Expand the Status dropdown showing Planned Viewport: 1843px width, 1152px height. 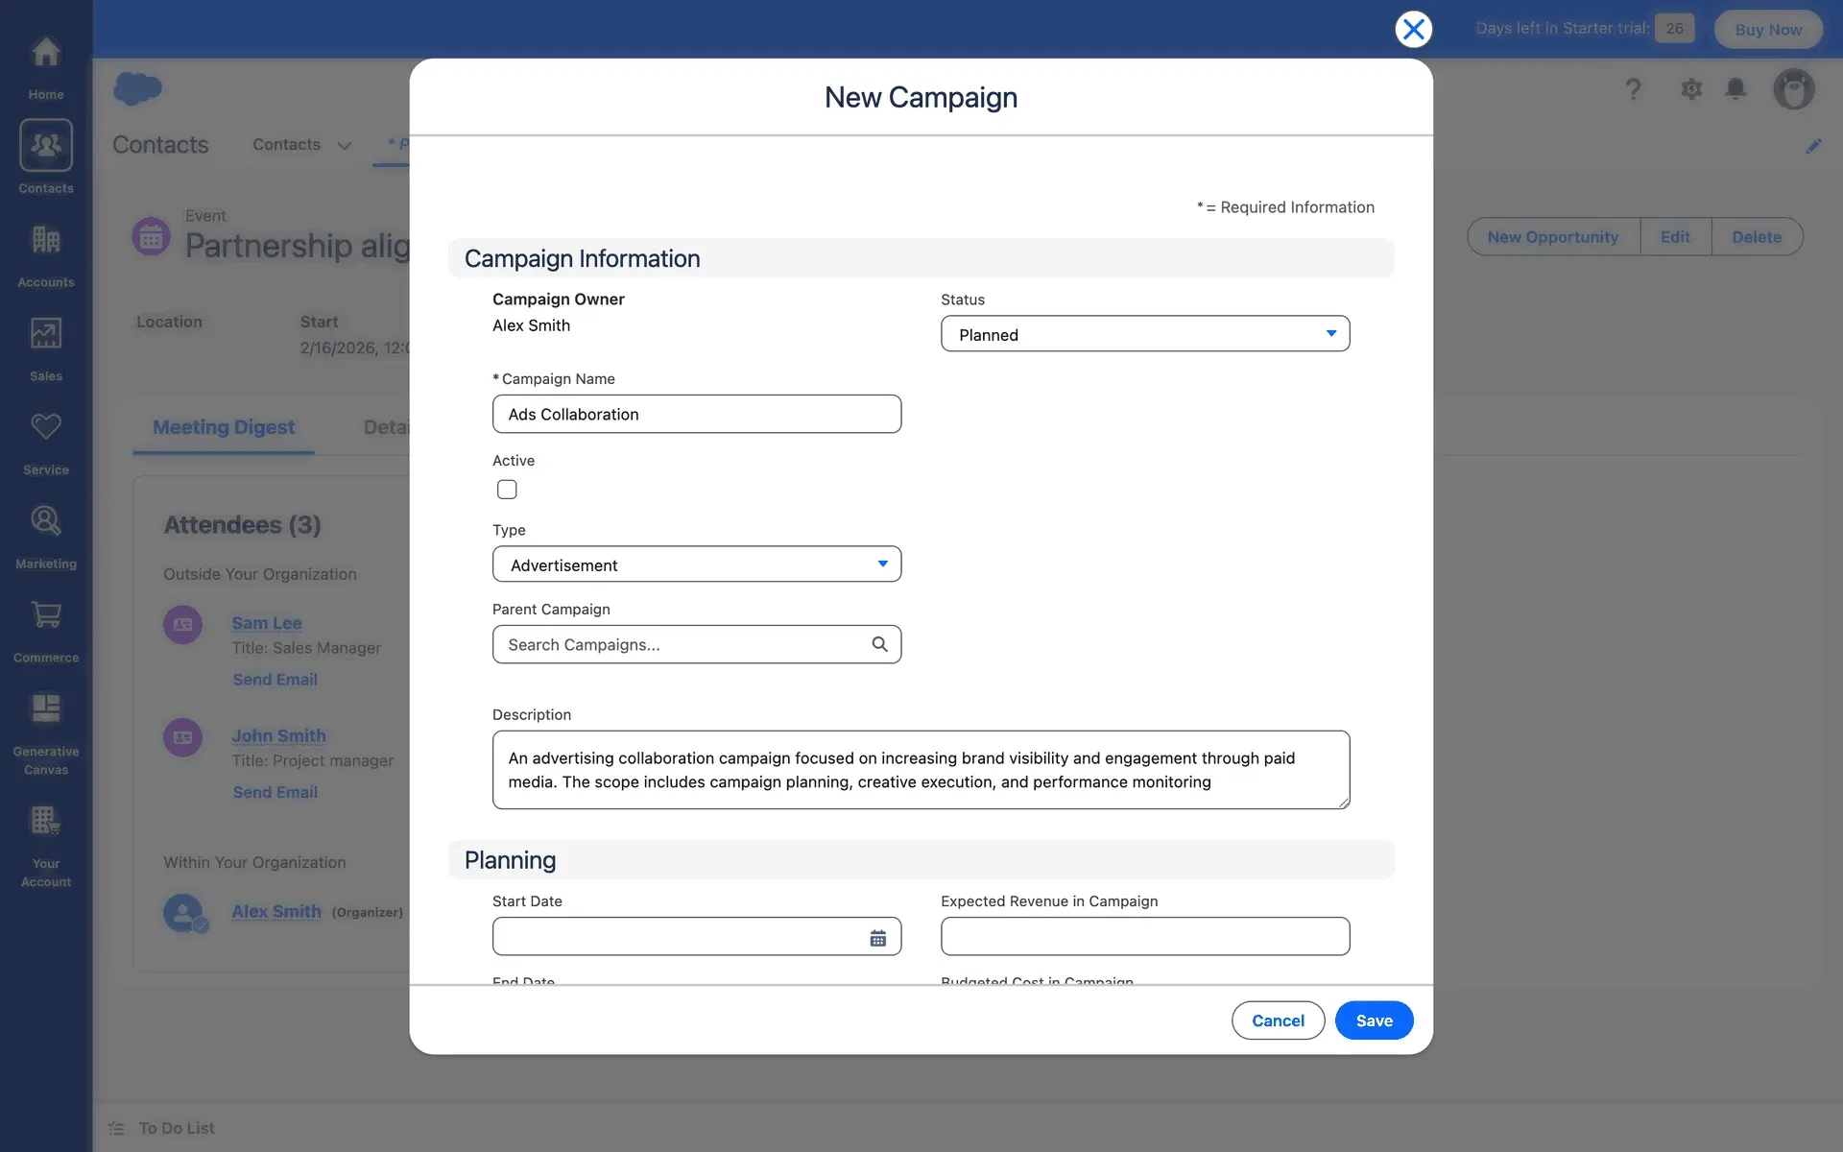pos(1144,334)
